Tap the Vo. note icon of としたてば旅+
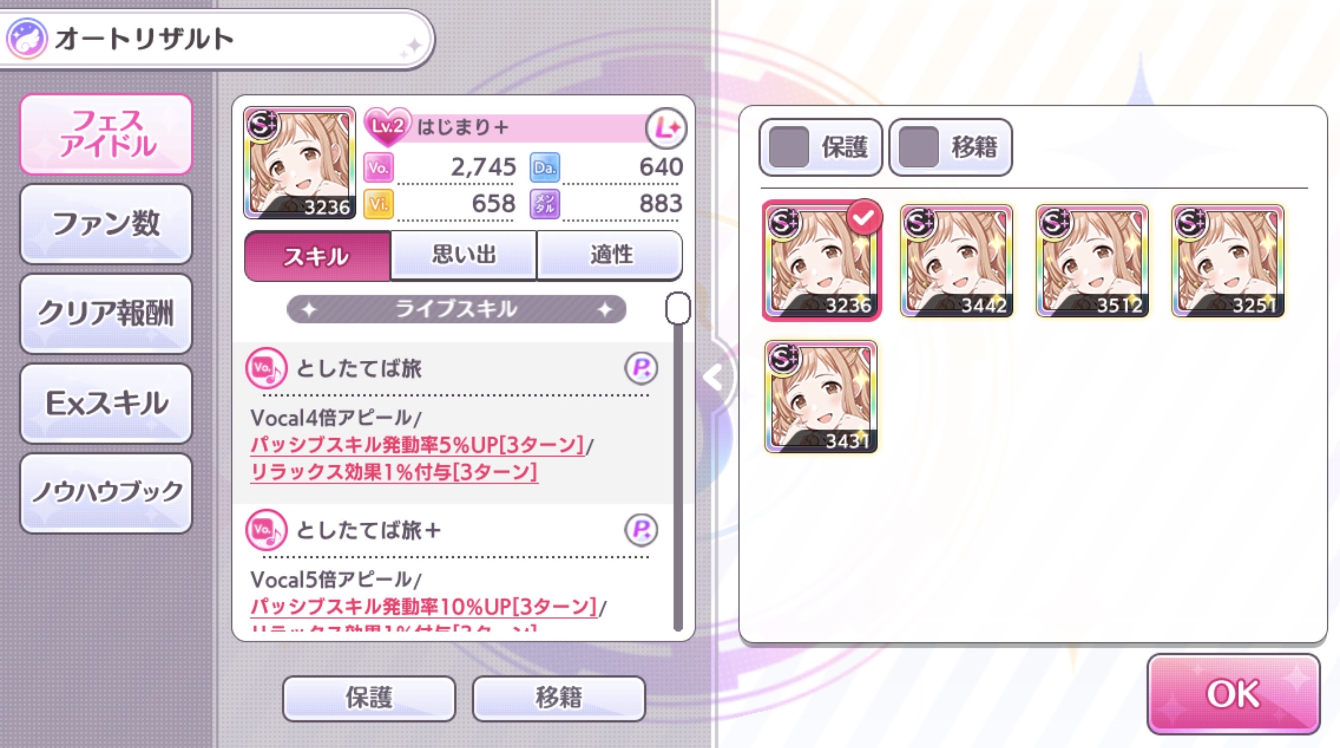This screenshot has width=1340, height=748. (x=266, y=530)
